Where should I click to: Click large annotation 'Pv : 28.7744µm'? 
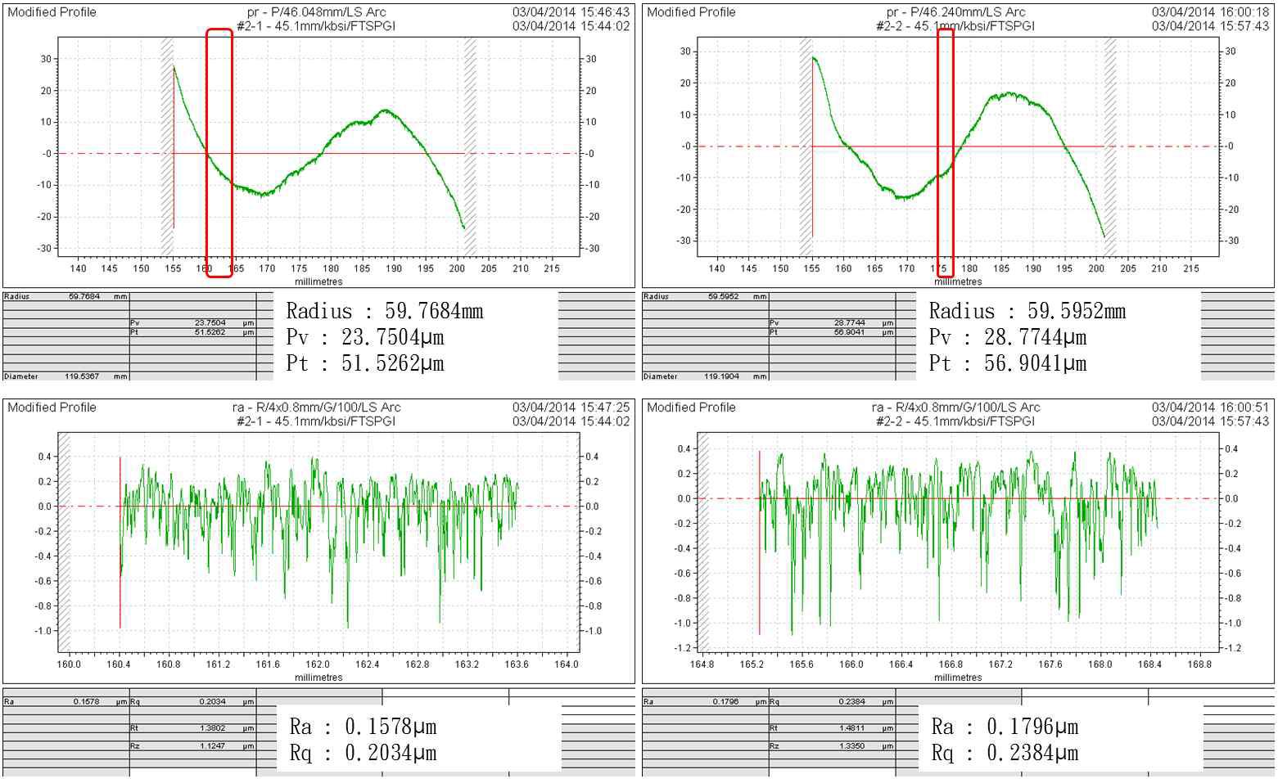tap(1008, 337)
